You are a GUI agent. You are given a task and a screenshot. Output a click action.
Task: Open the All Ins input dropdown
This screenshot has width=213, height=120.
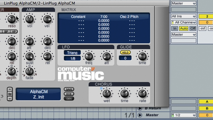pyautogui.click(x=184, y=16)
